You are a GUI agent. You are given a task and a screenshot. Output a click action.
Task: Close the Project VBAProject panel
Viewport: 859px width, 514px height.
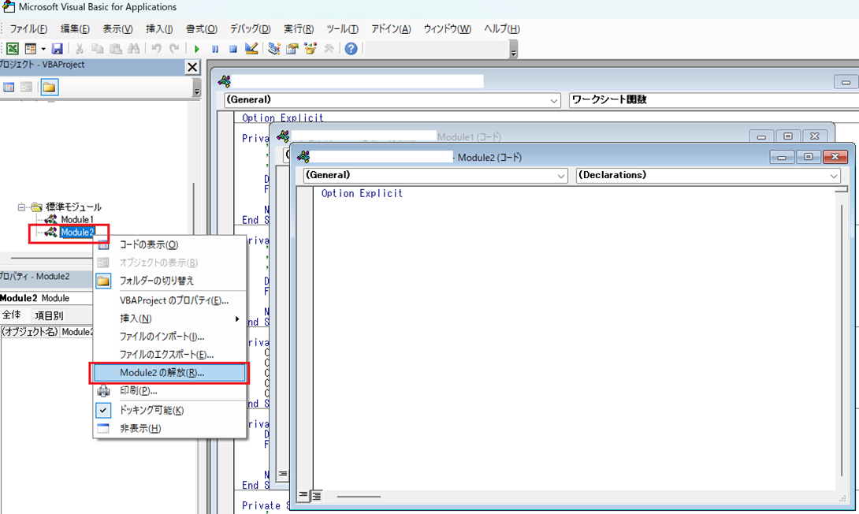(192, 67)
